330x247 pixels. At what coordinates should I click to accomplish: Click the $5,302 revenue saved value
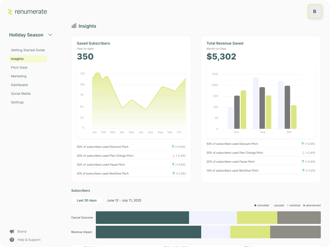coord(221,57)
